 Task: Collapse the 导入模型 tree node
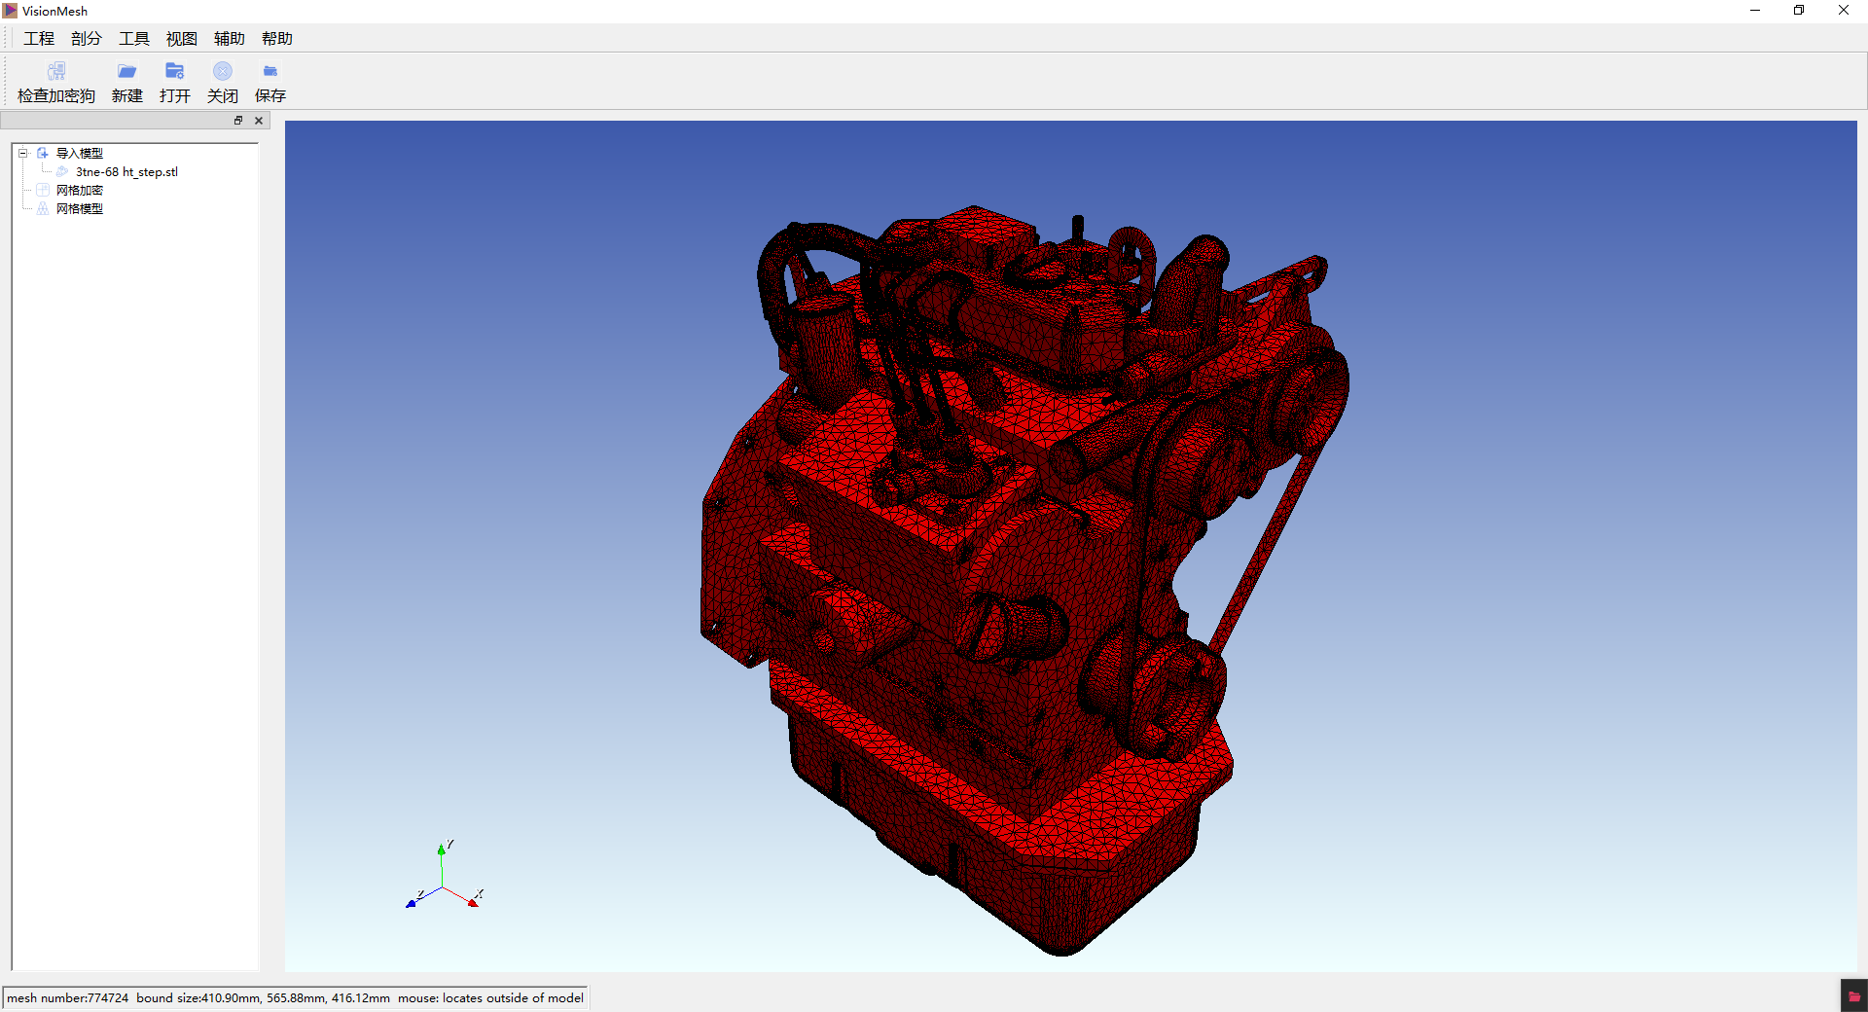[x=23, y=153]
